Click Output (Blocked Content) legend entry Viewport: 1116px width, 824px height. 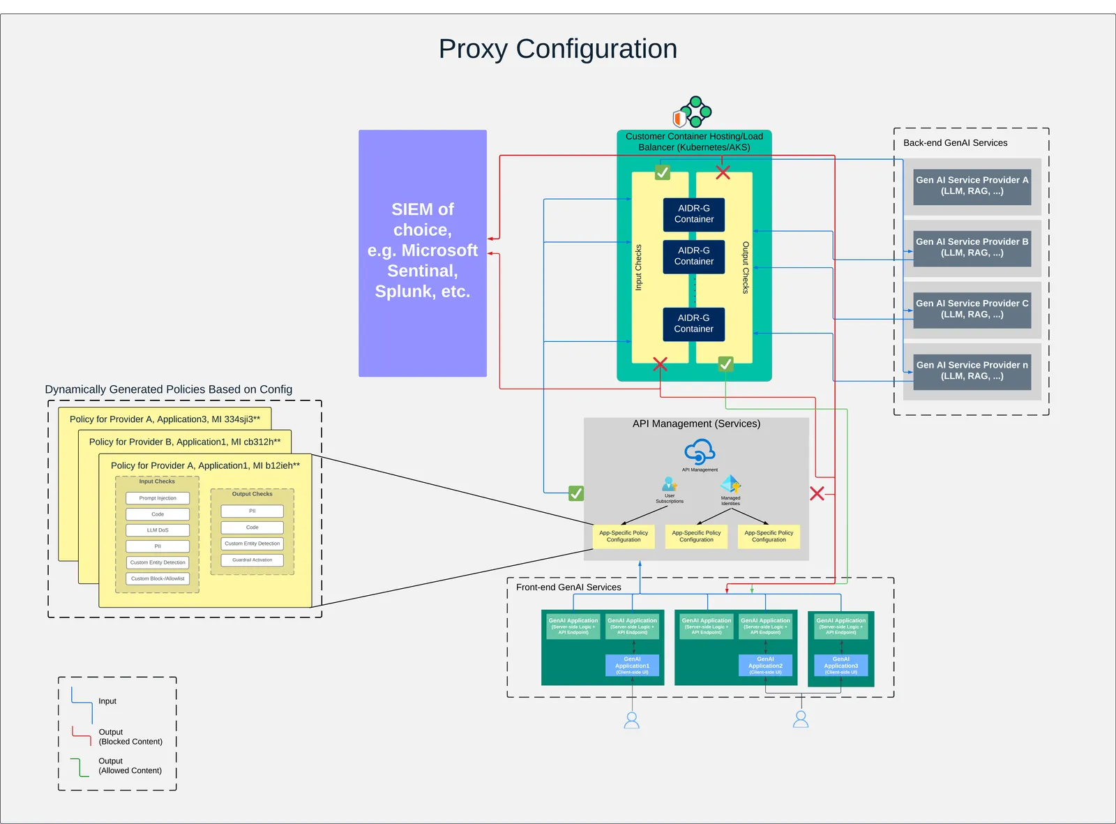[130, 737]
